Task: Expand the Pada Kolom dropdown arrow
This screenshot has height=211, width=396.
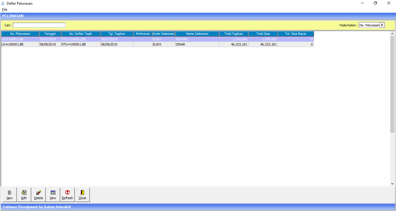Action: click(382, 25)
